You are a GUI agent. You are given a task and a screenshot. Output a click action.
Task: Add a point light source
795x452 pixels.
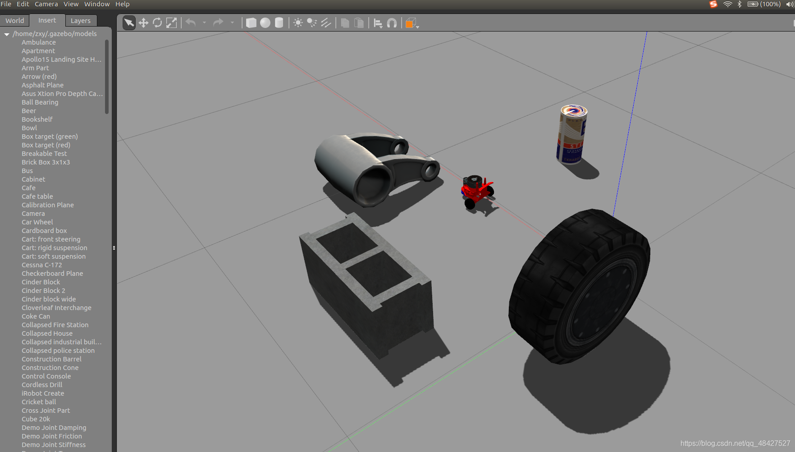point(298,23)
